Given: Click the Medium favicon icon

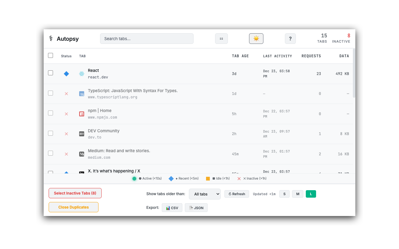Looking at the screenshot, I should pos(81,154).
